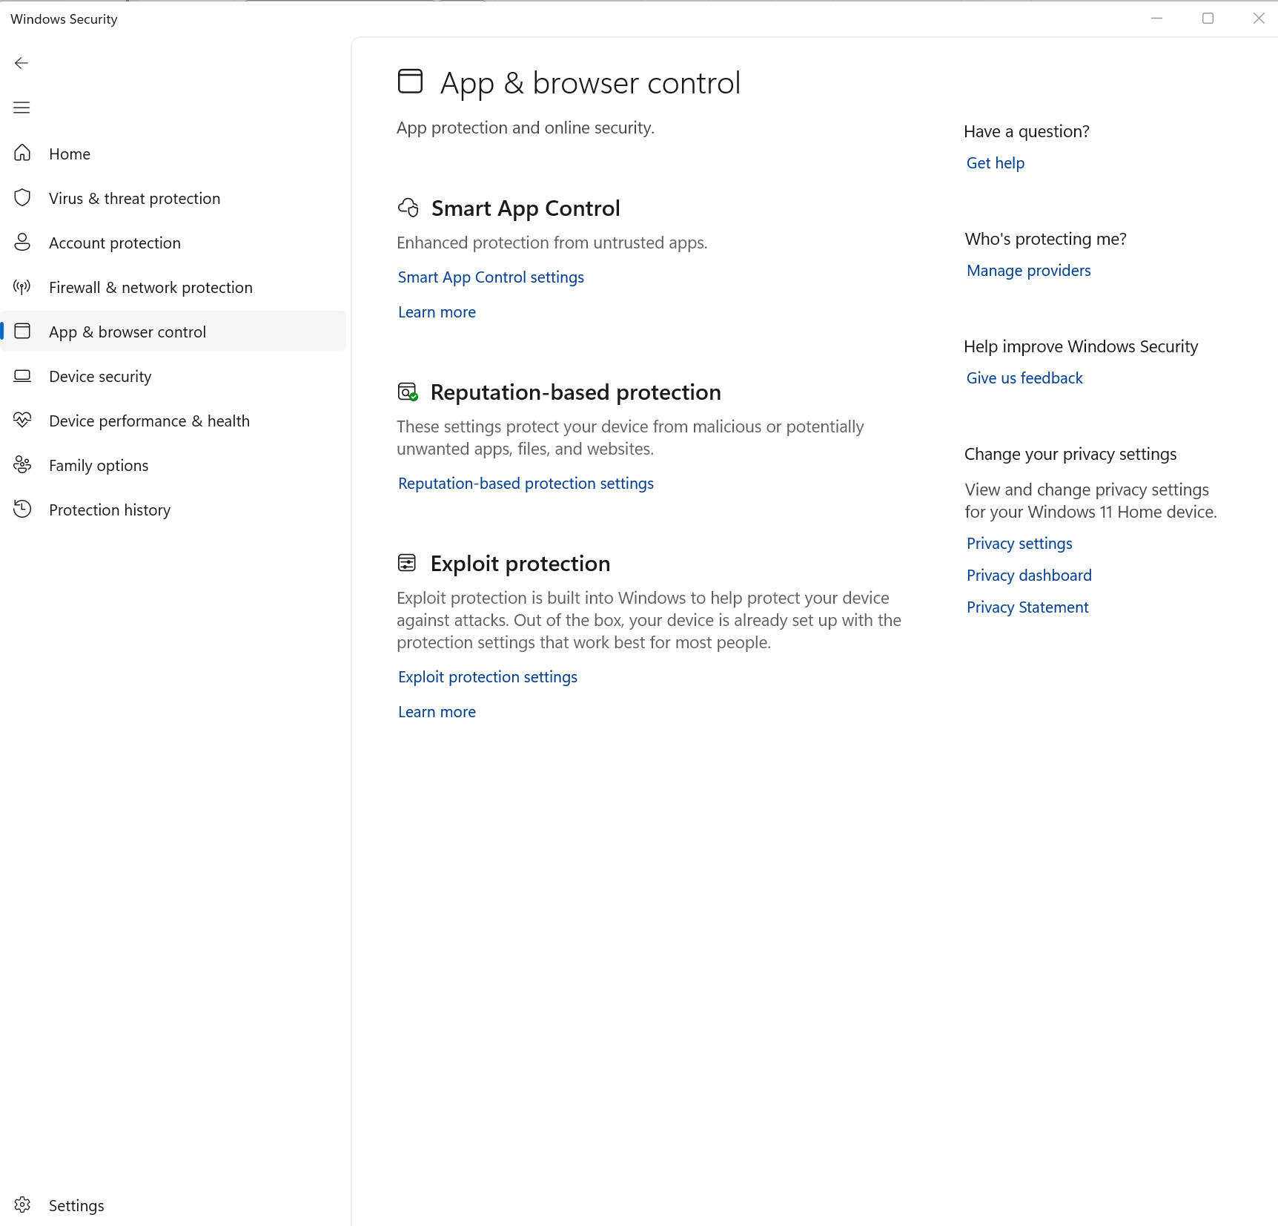1278x1226 pixels.
Task: Open Device performance & health
Action: (x=174, y=421)
